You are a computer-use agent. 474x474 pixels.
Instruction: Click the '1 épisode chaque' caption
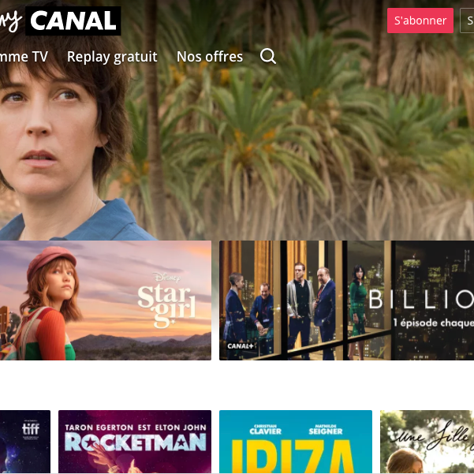click(434, 323)
